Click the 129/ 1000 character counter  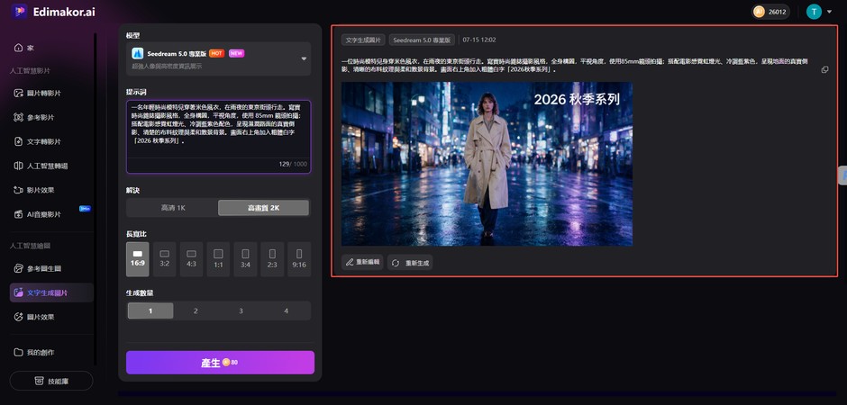coord(293,165)
